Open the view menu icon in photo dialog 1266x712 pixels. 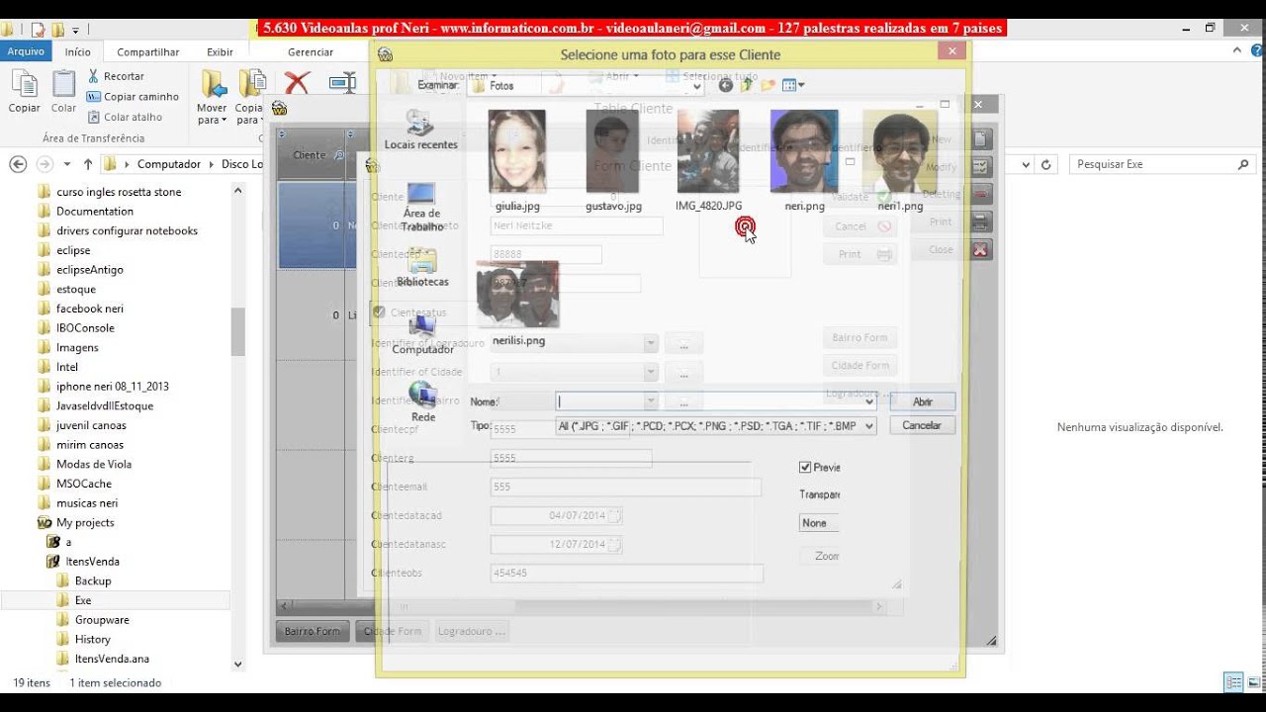[792, 86]
